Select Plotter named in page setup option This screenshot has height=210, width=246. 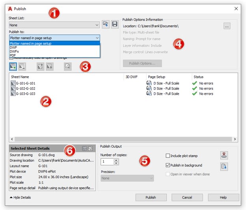point(54,43)
